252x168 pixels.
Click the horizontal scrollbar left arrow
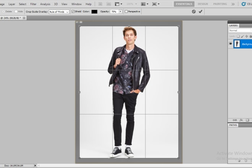tap(39, 165)
